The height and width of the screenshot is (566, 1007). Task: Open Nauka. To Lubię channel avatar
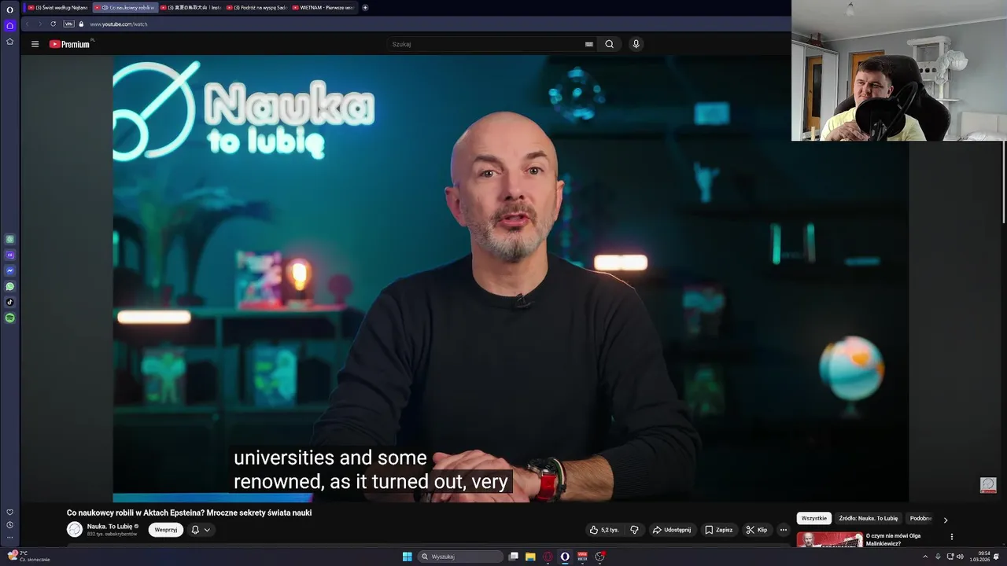click(75, 530)
